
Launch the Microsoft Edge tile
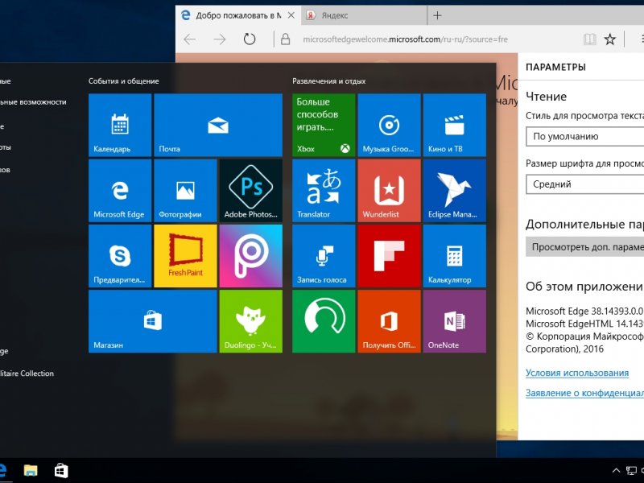click(x=120, y=191)
